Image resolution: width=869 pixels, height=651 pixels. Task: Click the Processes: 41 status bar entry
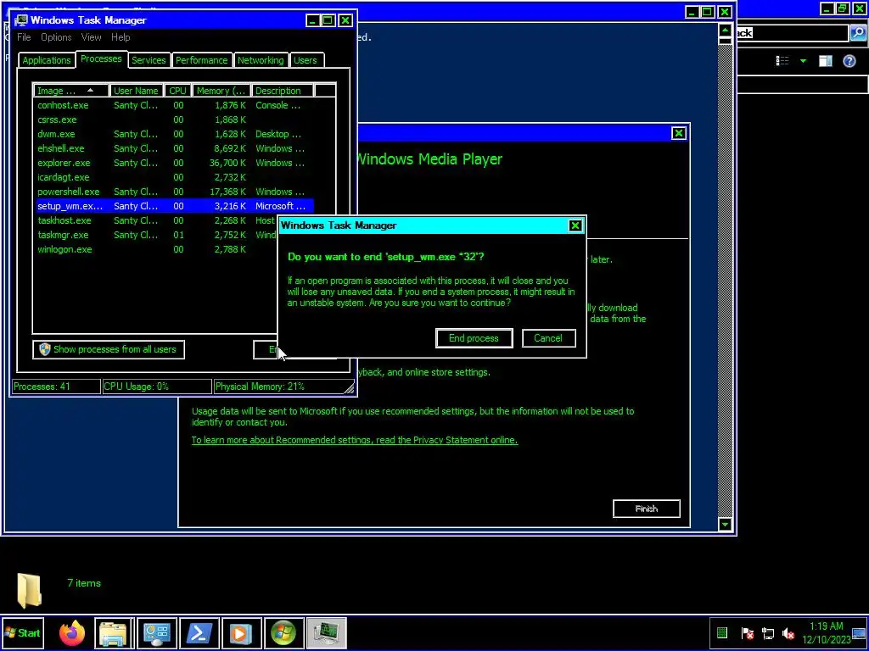coord(56,387)
